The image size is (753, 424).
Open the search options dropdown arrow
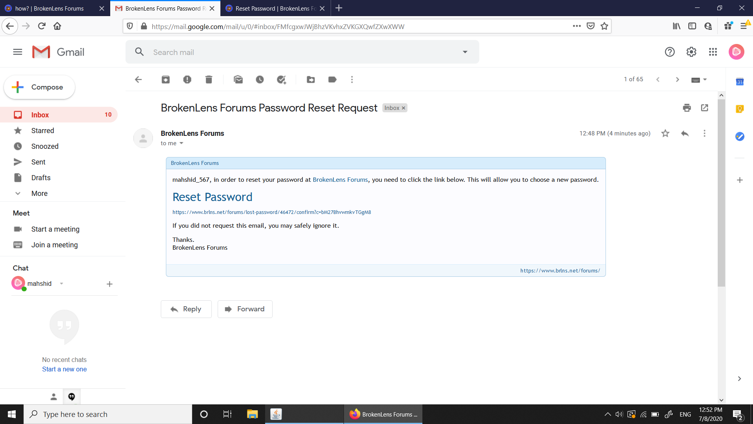tap(465, 52)
